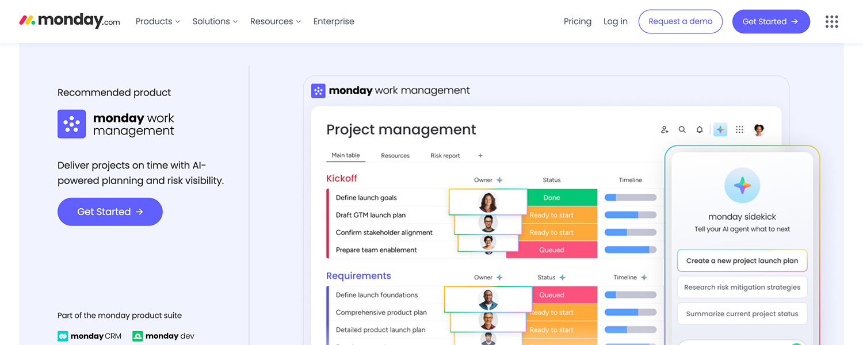This screenshot has height=345, width=863.
Task: Click the monday dev logo icon
Action: point(138,336)
